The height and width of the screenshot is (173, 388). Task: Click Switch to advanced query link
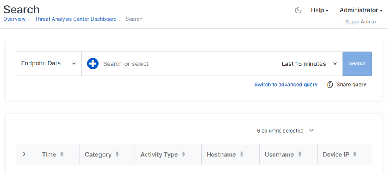(x=286, y=84)
